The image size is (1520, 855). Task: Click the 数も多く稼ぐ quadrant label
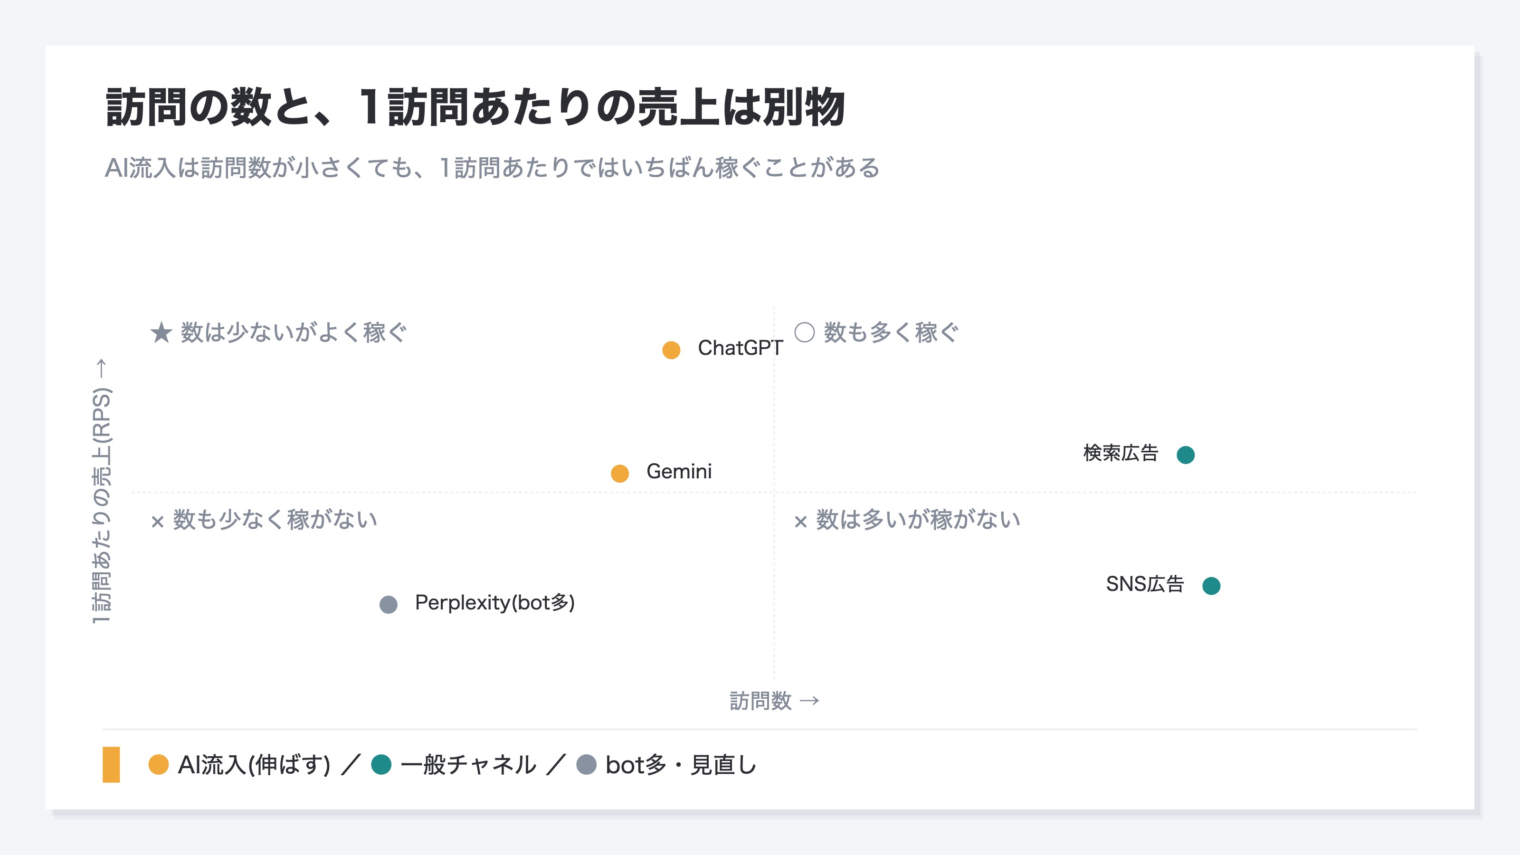point(891,332)
